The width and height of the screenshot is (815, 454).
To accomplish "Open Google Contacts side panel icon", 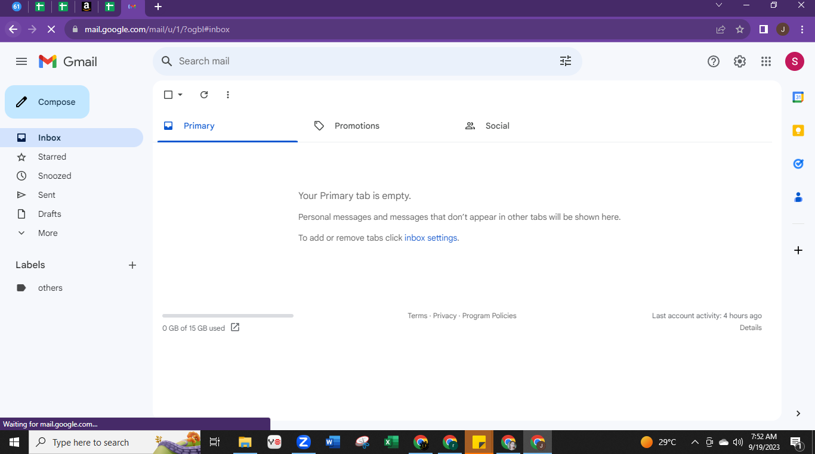I will coord(798,197).
